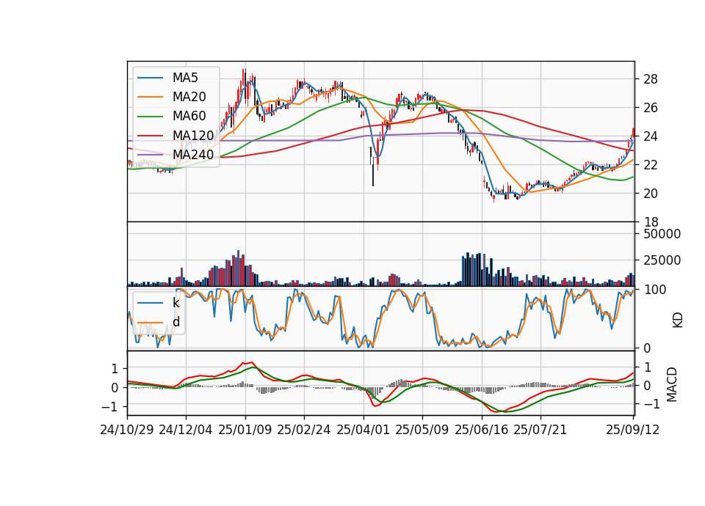Screen dimensions: 705x506
Task: Click the green MA60 legend line swatch
Action: [150, 117]
